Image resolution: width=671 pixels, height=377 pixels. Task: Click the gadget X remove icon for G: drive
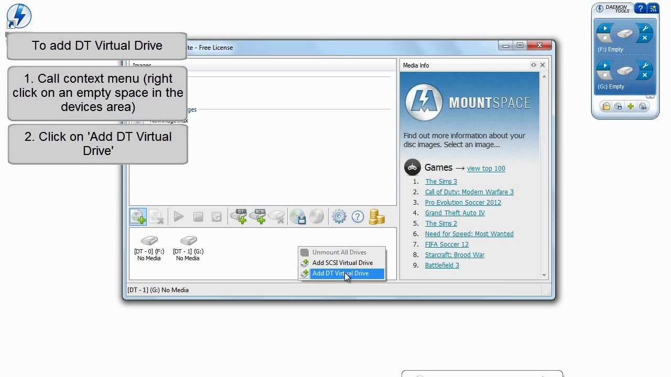645,75
